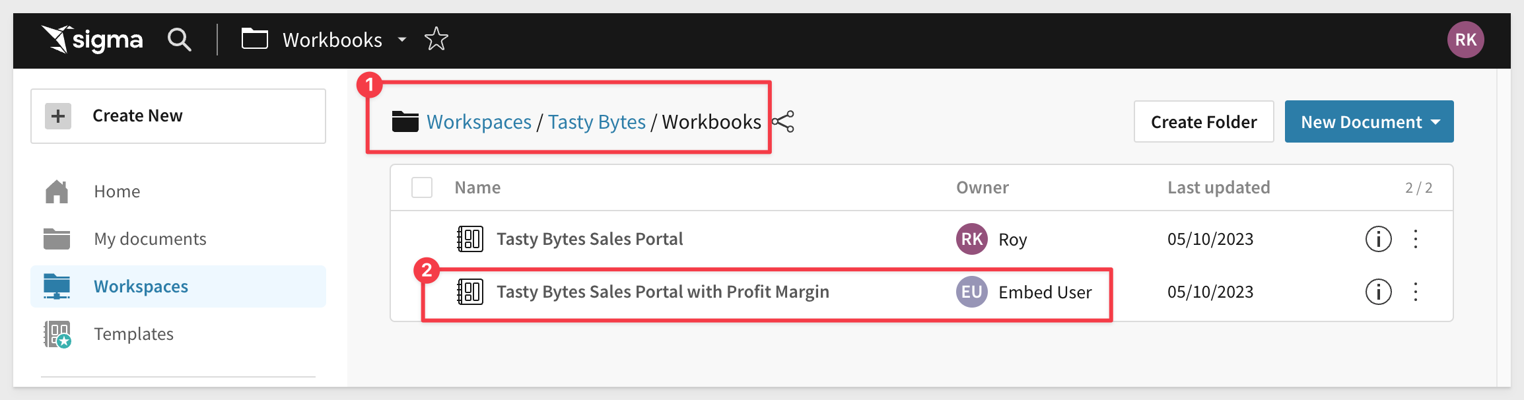1524x400 pixels.
Task: Select Templates in sidebar
Action: click(133, 334)
